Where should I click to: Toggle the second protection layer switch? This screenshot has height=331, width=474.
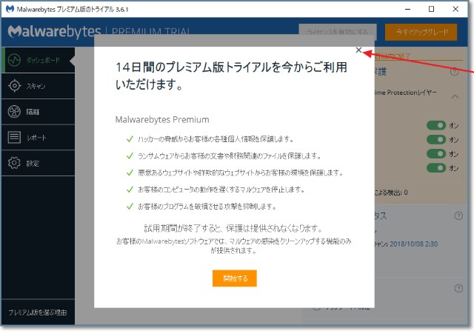click(436, 139)
